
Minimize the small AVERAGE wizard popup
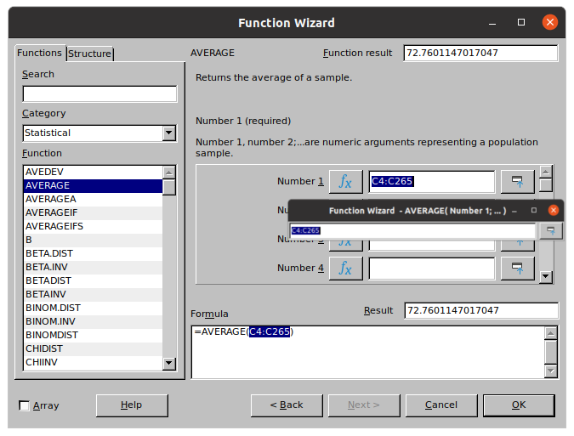click(514, 211)
